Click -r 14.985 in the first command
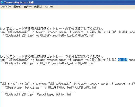The width and height of the screenshot is (135, 107). coord(109,32)
